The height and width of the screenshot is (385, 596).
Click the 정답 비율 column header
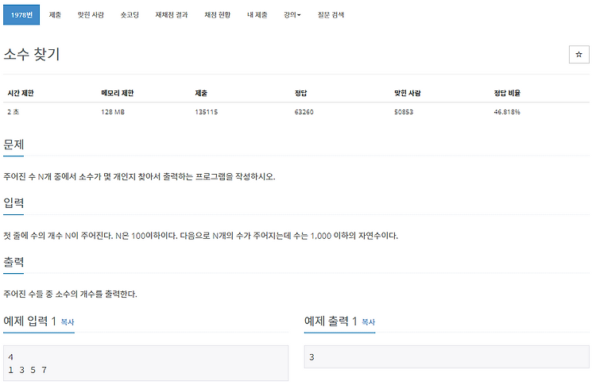[507, 93]
